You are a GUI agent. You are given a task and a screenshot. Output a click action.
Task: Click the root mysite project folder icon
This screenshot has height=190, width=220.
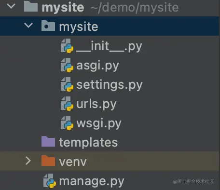[x=31, y=6]
